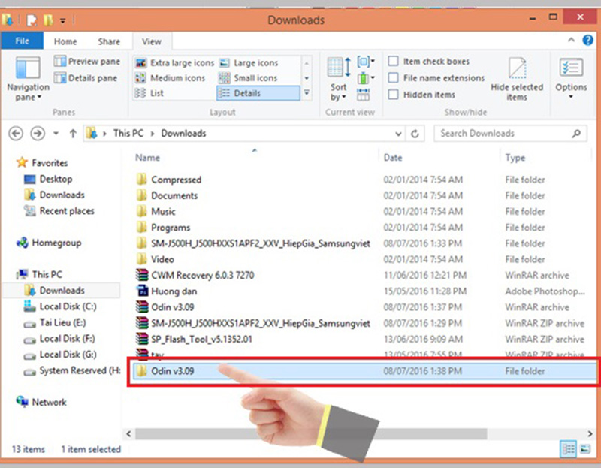Go back to previous folder

click(16, 134)
